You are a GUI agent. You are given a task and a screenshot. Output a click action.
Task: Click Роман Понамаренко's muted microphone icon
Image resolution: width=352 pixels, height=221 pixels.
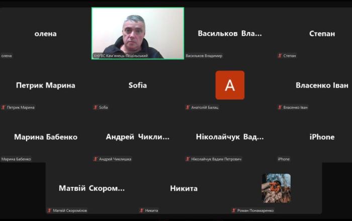click(x=234, y=210)
